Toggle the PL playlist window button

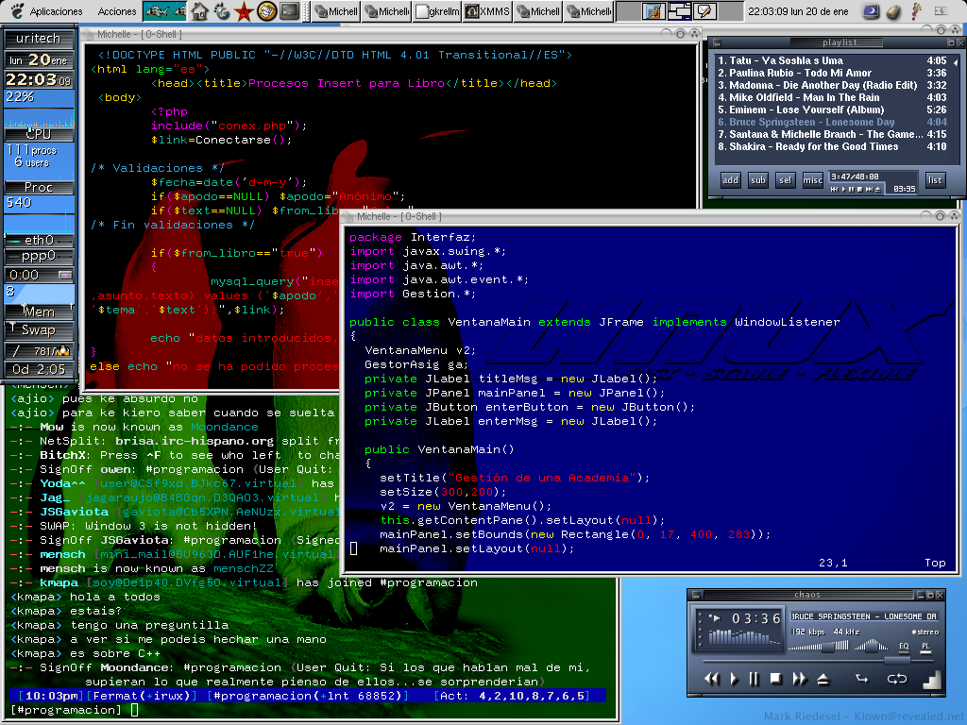(925, 647)
